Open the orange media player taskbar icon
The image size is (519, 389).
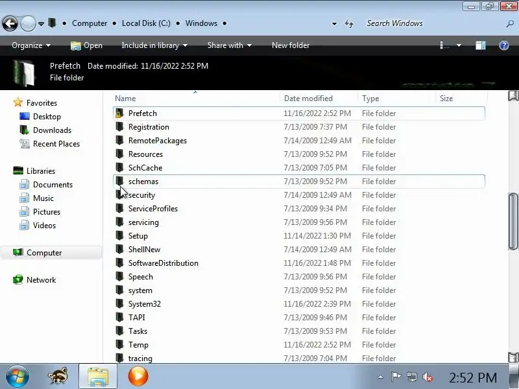(x=138, y=376)
